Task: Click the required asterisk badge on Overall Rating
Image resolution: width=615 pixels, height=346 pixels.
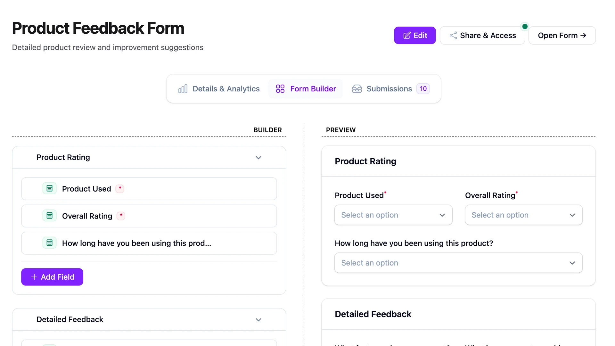Action: 121,216
